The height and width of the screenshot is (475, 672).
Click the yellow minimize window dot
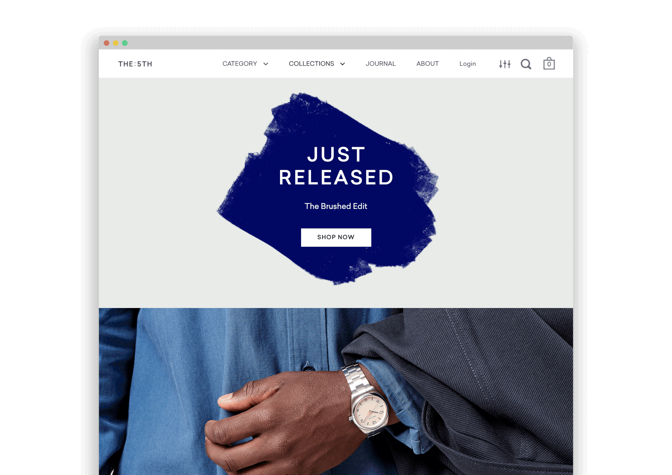(115, 43)
